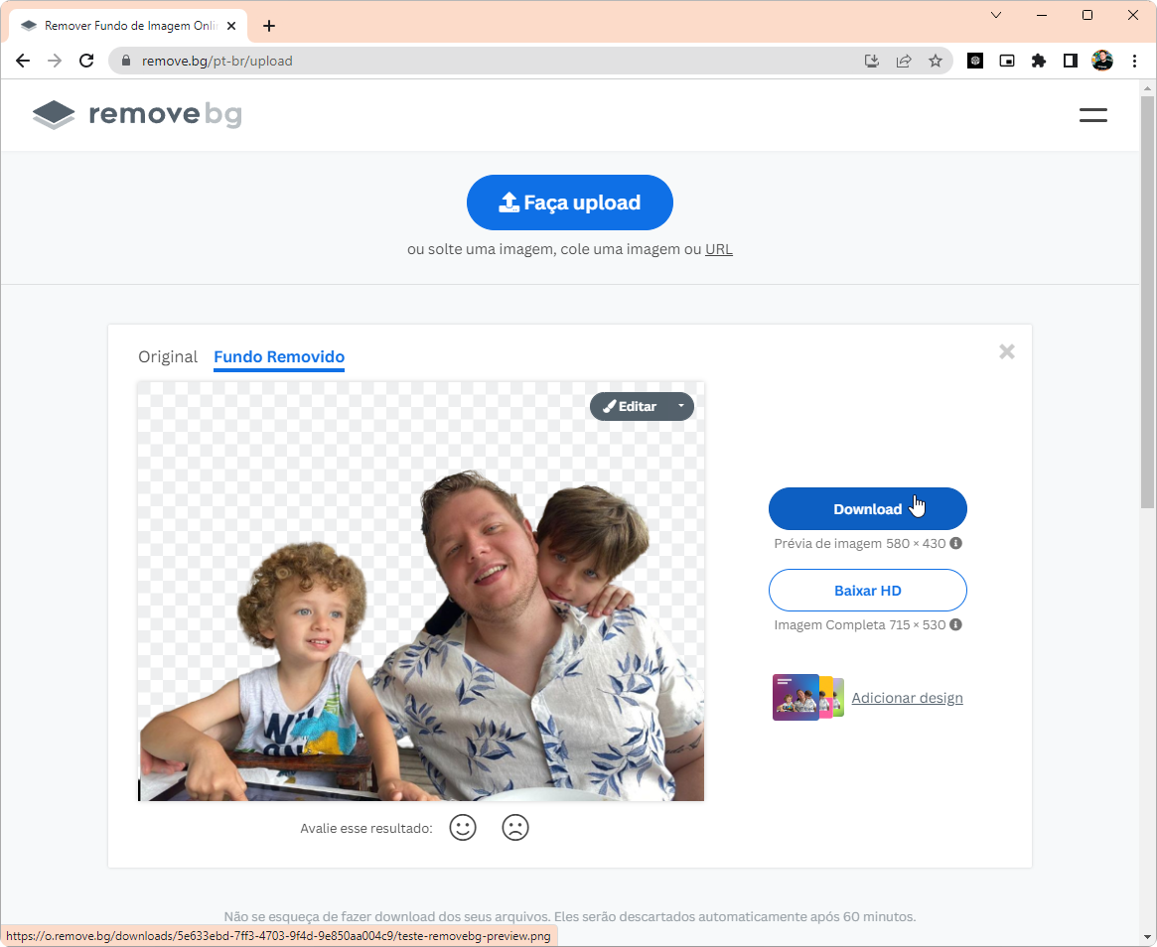Click the remove.bg logo
Screen dimensions: 1157x947
pyautogui.click(x=137, y=114)
